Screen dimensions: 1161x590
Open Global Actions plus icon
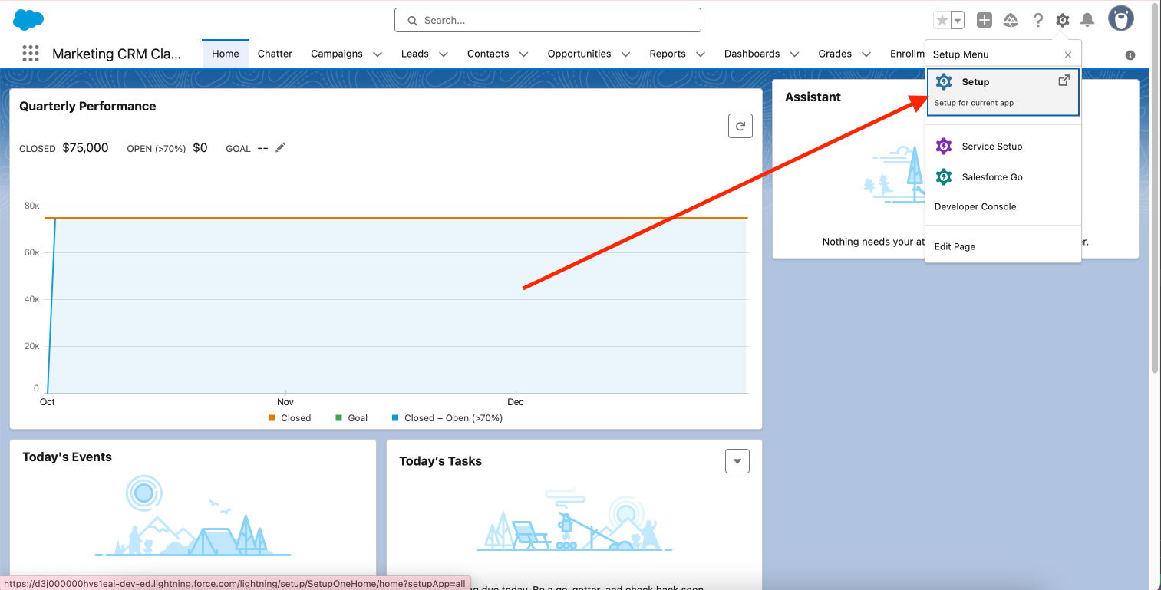click(985, 20)
